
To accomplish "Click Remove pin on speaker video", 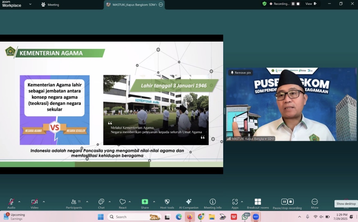I will pyautogui.click(x=241, y=73).
